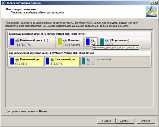Click header Базовый жесткий диск 0
Image resolution: width=159 pixels, height=127 pixels.
point(47,34)
